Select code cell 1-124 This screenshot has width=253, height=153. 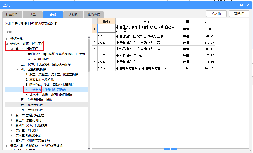coord(106,68)
